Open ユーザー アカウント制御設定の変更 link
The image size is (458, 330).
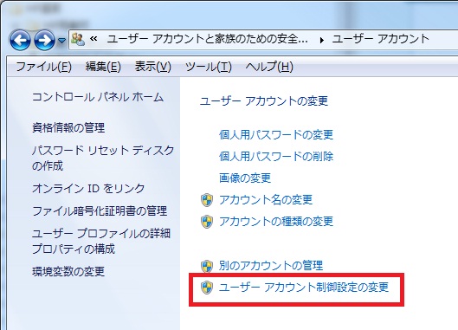tap(304, 287)
